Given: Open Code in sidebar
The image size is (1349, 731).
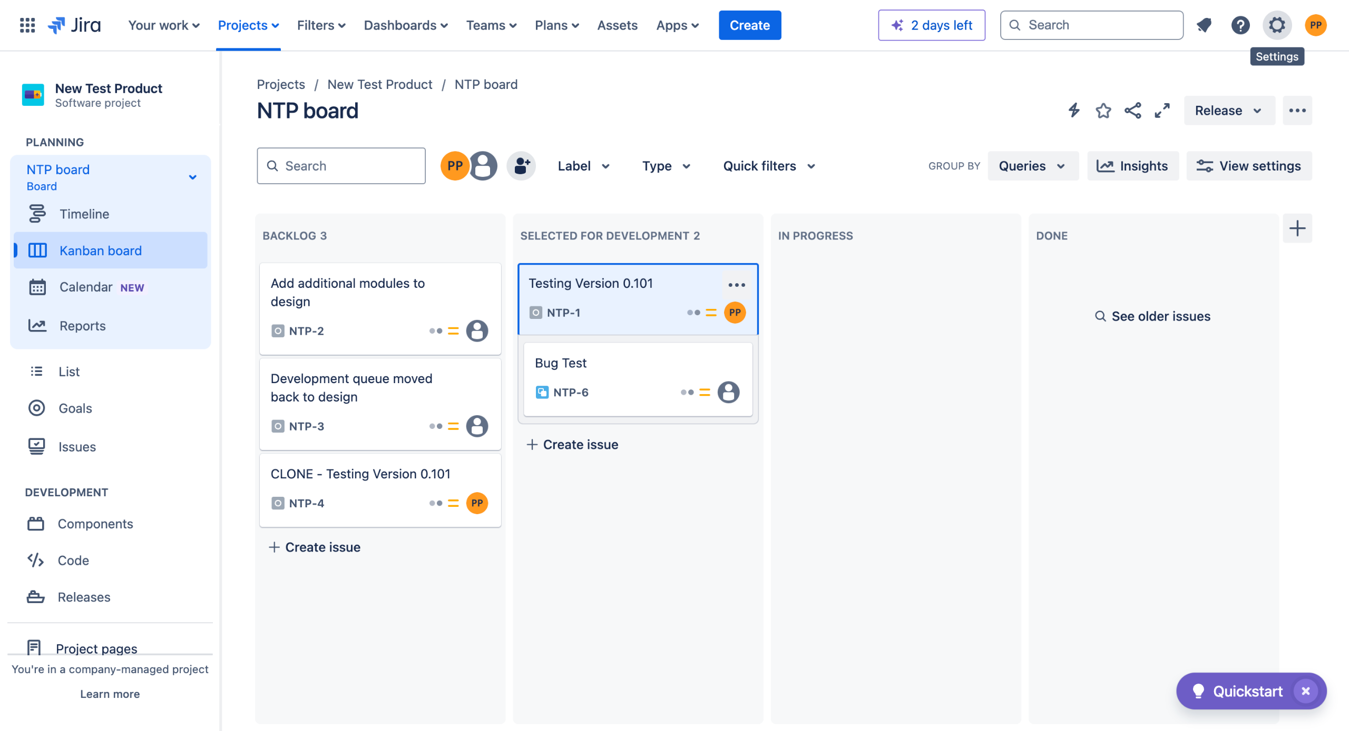Looking at the screenshot, I should pyautogui.click(x=111, y=560).
